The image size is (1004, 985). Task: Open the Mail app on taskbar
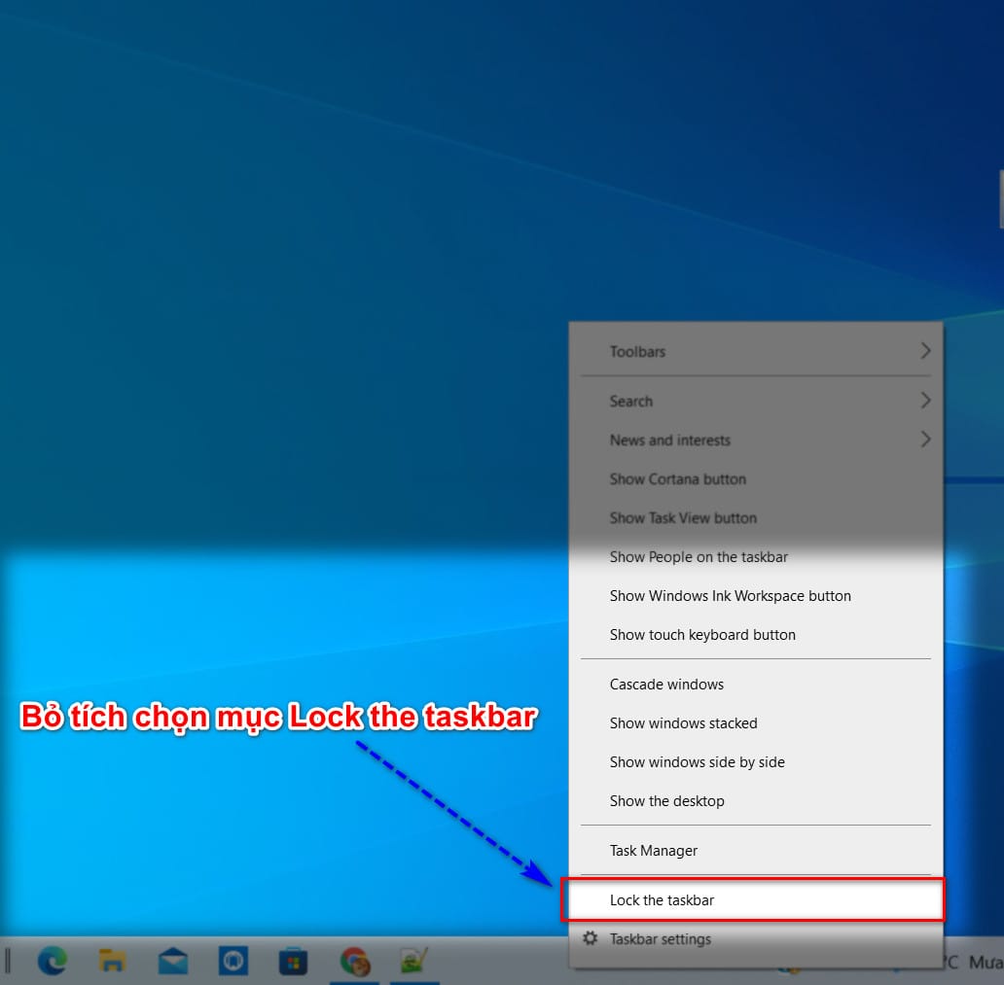173,962
